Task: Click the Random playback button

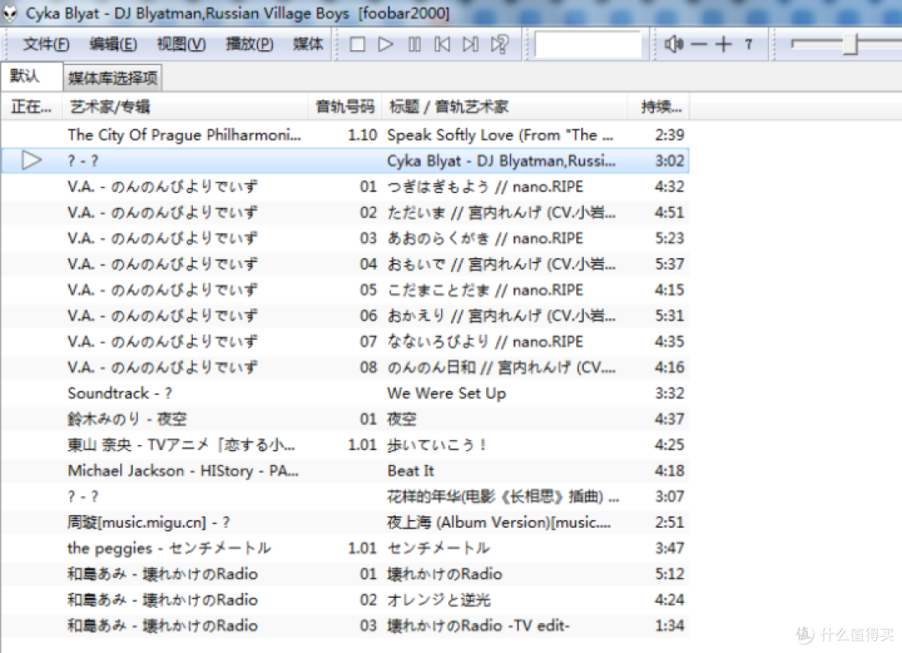Action: point(499,44)
